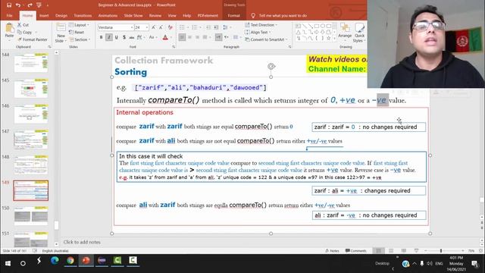
Task: Expand the Text Direction dropdown
Action: click(261, 25)
